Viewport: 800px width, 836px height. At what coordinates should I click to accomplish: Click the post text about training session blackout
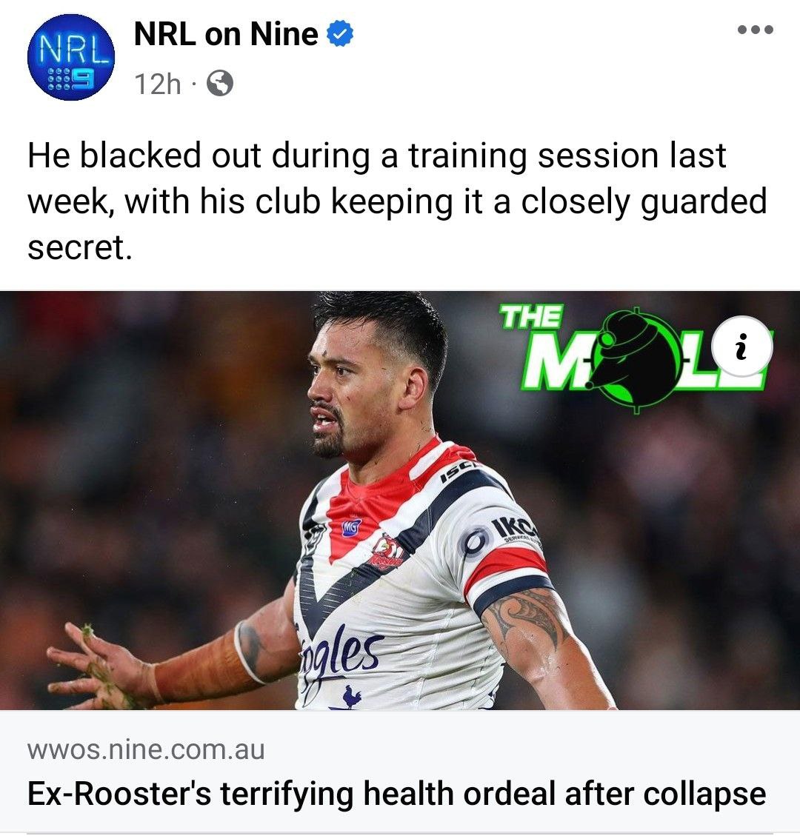pyautogui.click(x=397, y=201)
